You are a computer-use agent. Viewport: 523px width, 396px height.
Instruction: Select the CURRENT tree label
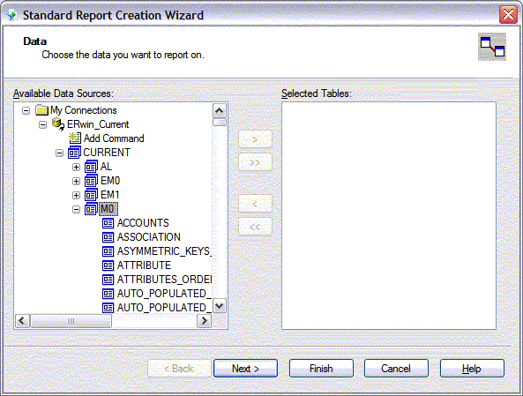pyautogui.click(x=107, y=153)
